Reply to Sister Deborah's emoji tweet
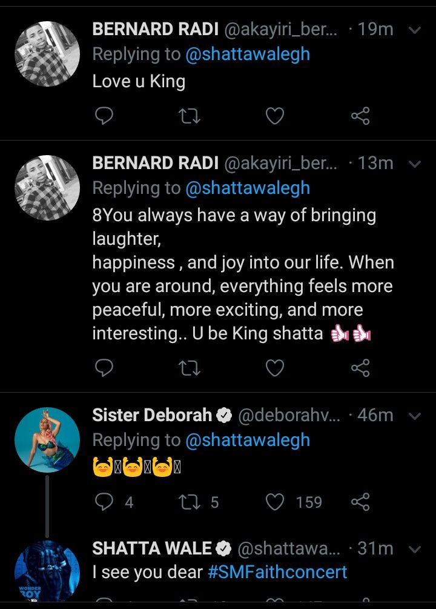436x609 pixels. click(105, 502)
